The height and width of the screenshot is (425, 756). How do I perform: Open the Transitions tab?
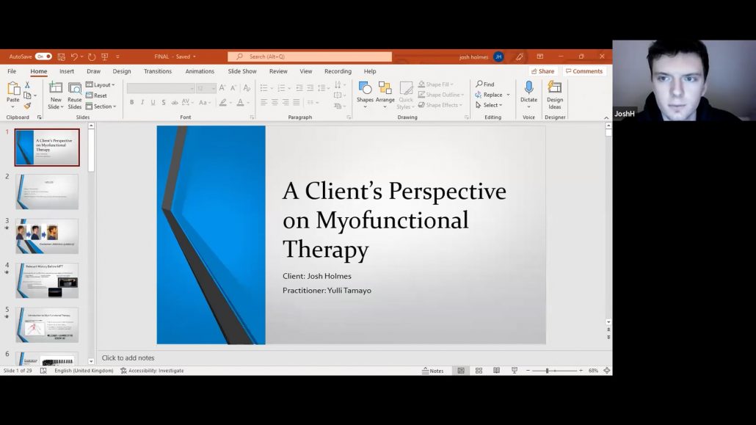[x=158, y=71]
